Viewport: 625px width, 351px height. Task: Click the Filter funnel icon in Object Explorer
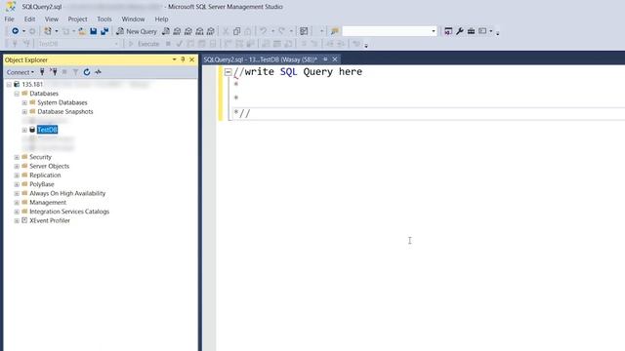[75, 72]
